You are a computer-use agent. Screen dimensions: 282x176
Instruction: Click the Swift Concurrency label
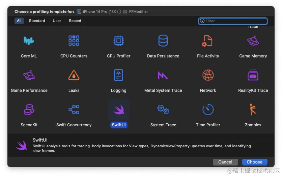coord(74,125)
